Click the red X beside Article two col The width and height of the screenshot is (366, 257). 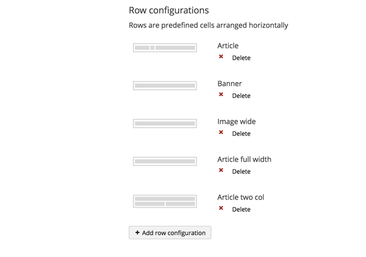[x=221, y=208]
